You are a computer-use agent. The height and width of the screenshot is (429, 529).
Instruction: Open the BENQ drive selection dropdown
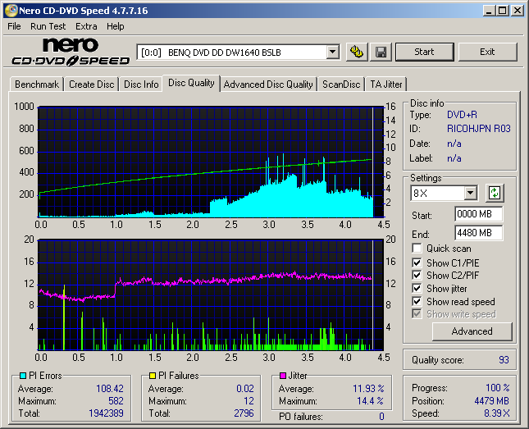(x=332, y=52)
